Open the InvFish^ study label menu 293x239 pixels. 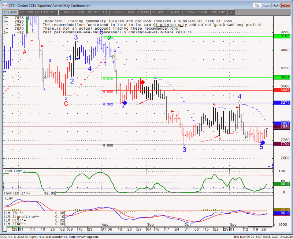coord(13,171)
